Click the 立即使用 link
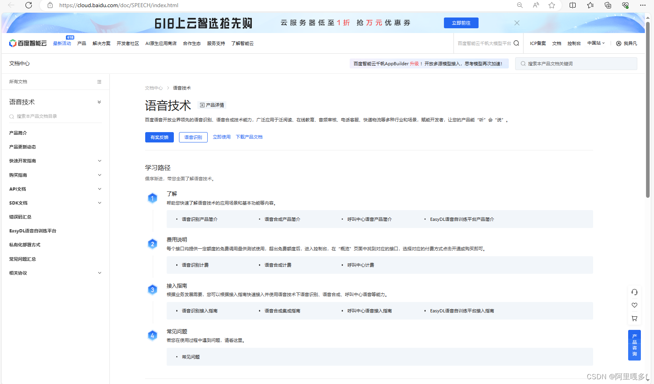Image resolution: width=654 pixels, height=384 pixels. point(222,137)
